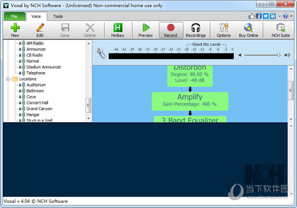Image resolution: width=297 pixels, height=208 pixels.
Task: Click the Buy Online icon
Action: tap(248, 30)
